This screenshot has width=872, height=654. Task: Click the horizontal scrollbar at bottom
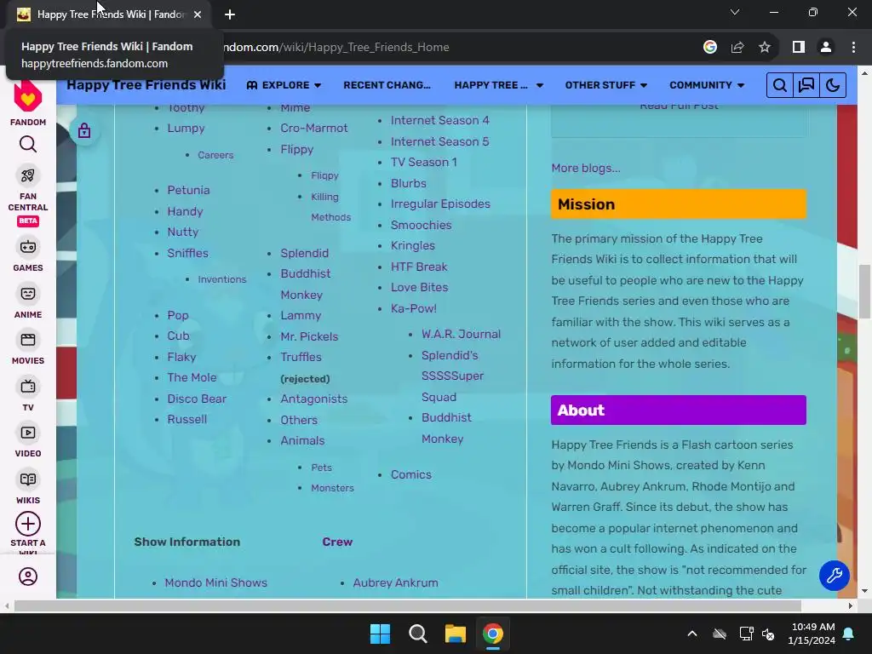408,606
